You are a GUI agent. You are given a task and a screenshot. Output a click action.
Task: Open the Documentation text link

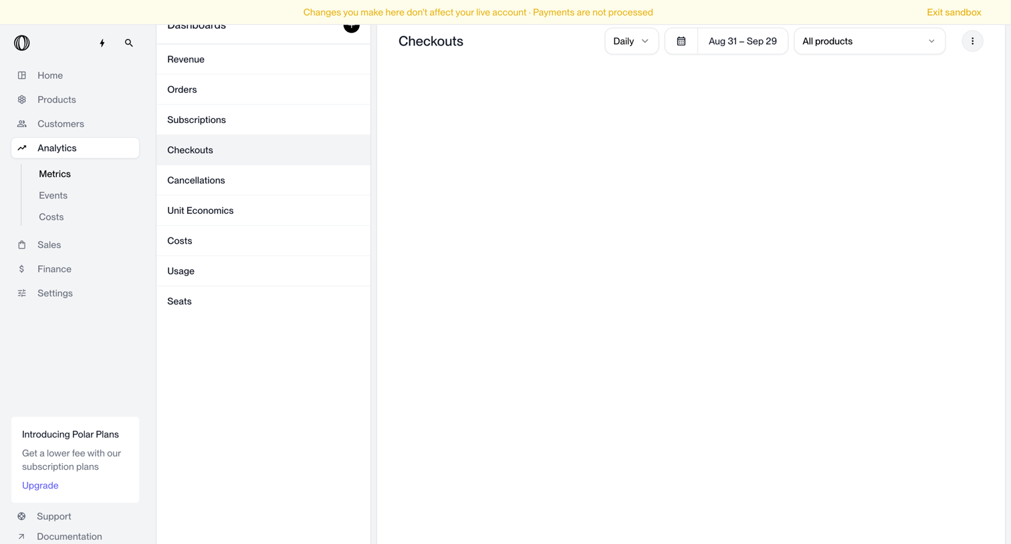pyautogui.click(x=70, y=536)
